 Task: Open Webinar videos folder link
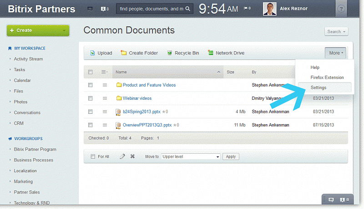coord(137,98)
